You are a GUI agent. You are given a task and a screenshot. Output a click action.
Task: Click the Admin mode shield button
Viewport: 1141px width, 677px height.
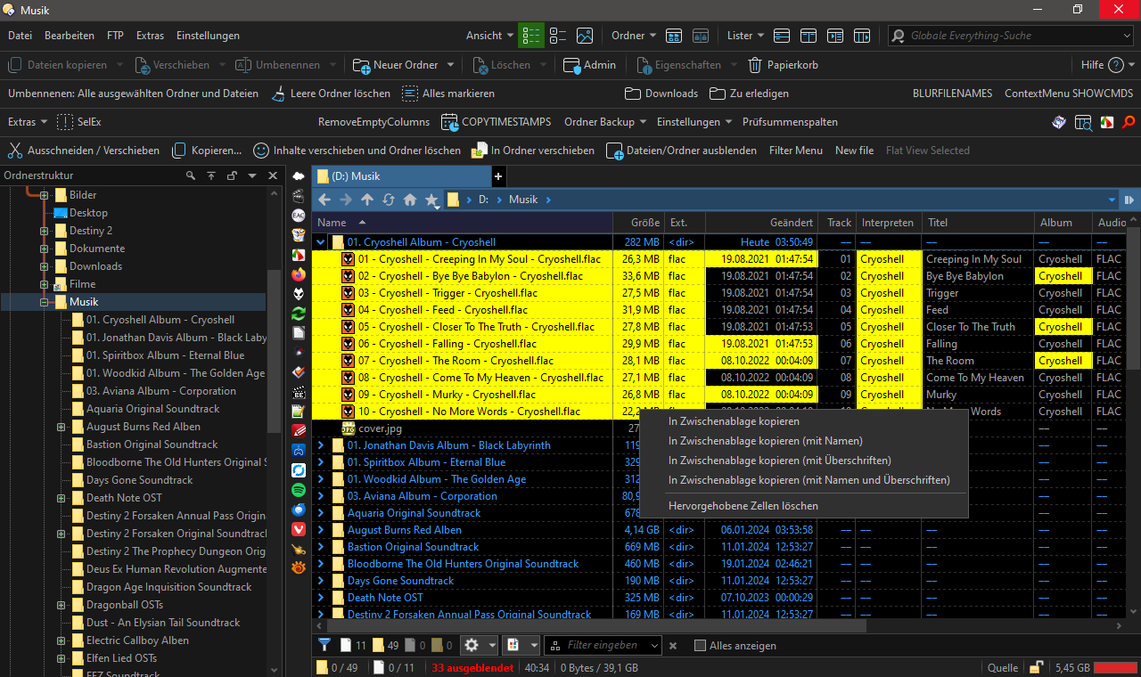click(x=589, y=65)
